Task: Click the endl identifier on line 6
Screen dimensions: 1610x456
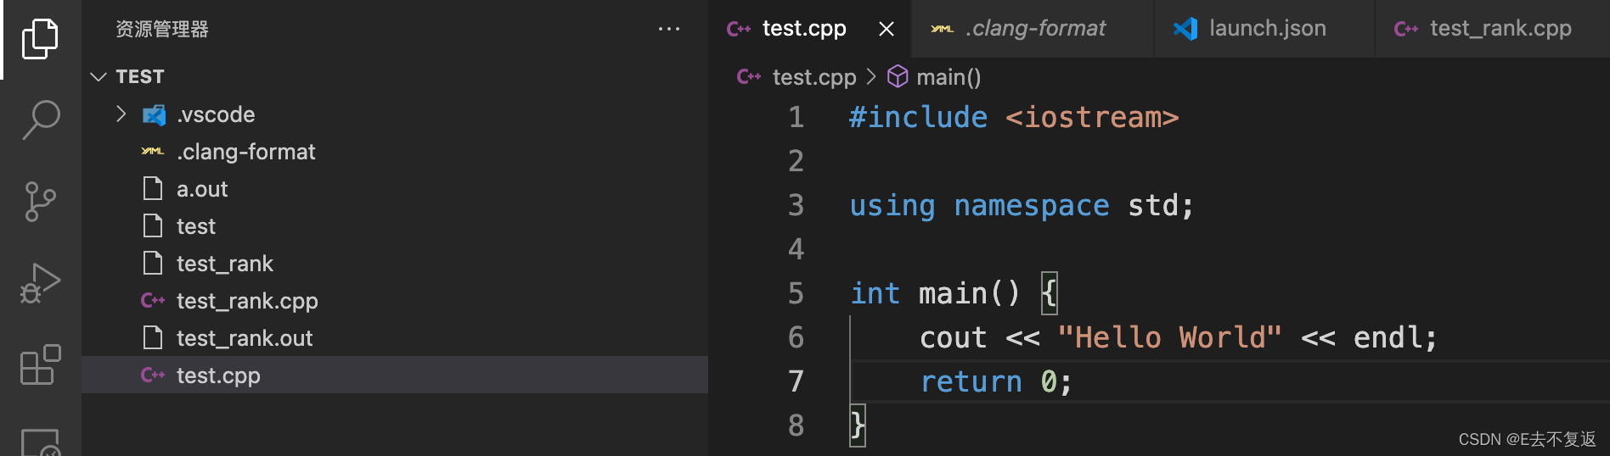Action: [1387, 337]
